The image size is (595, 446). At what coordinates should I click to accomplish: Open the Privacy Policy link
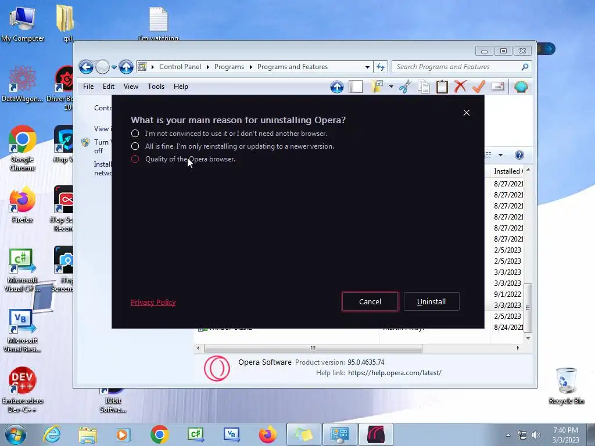[x=153, y=302]
